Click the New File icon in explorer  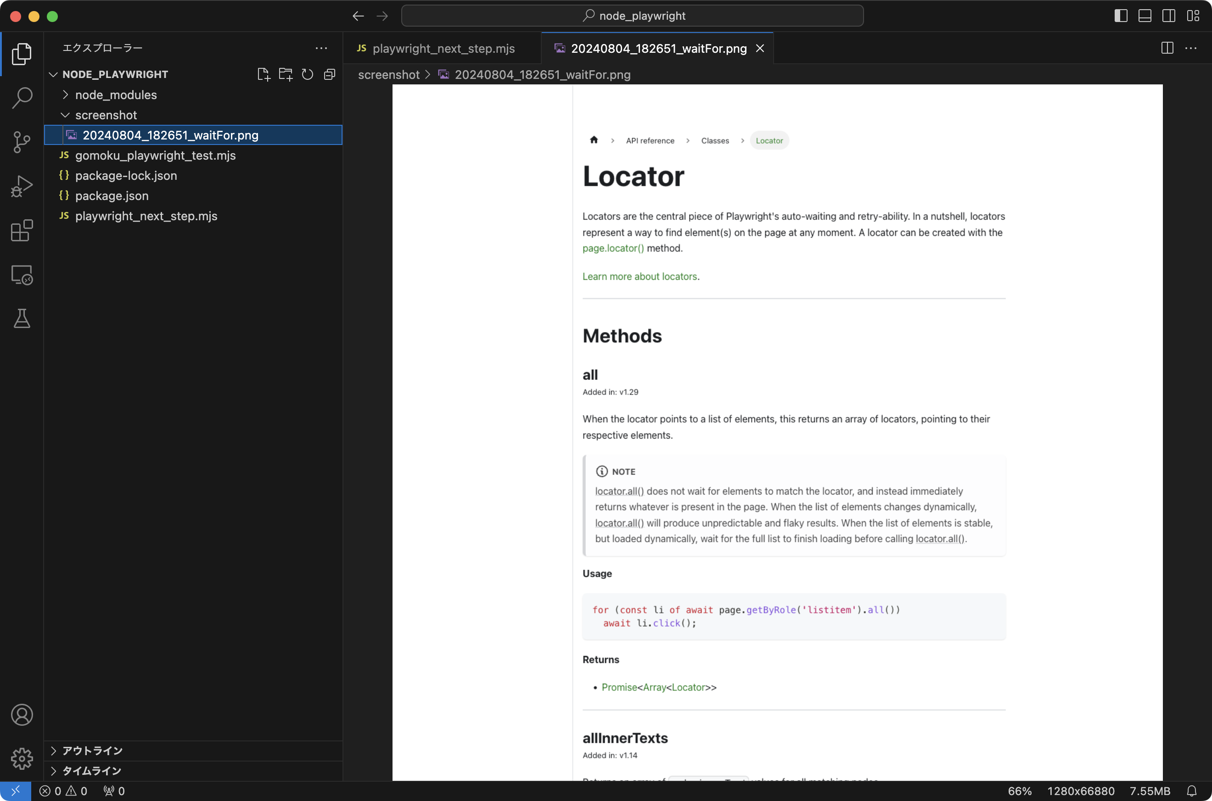click(263, 75)
